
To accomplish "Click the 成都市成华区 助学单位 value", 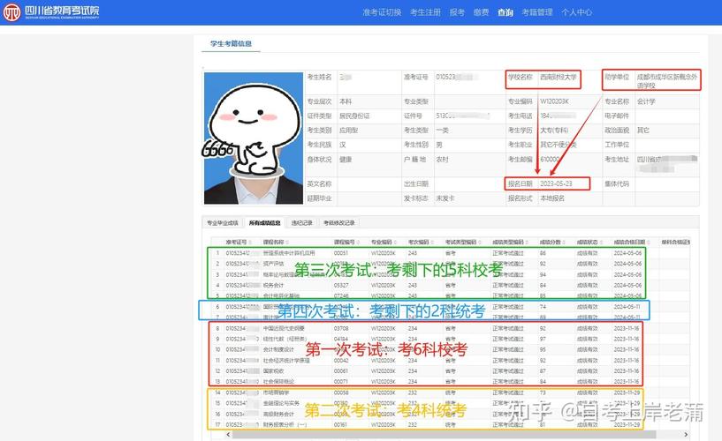I will tap(666, 81).
